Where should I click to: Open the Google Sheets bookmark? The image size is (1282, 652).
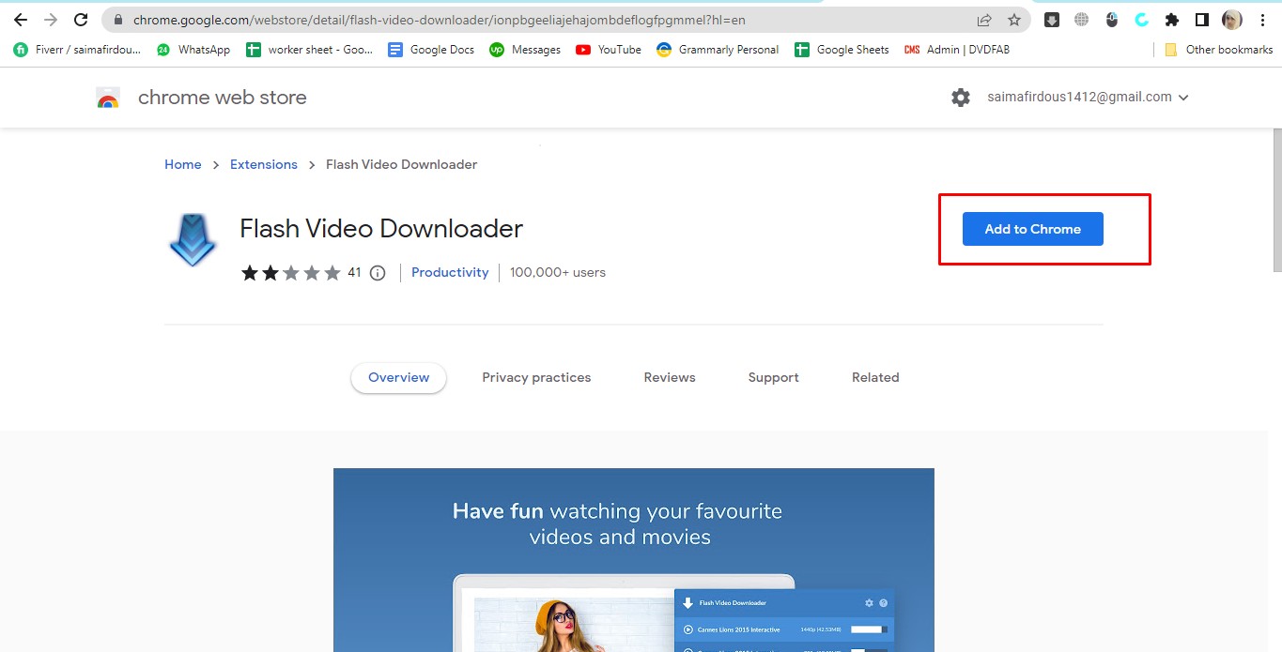coord(842,50)
